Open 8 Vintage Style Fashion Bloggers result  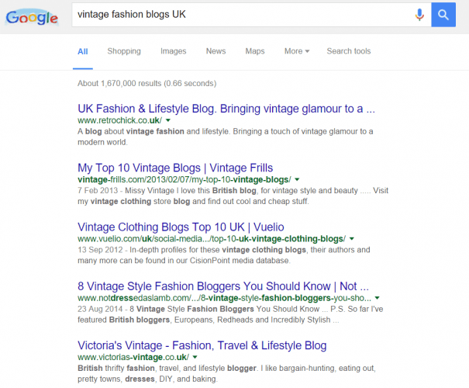tap(223, 286)
